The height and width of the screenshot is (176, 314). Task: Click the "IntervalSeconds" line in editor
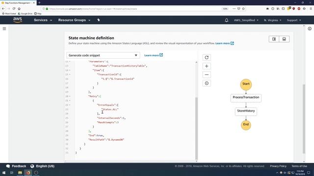point(111,118)
